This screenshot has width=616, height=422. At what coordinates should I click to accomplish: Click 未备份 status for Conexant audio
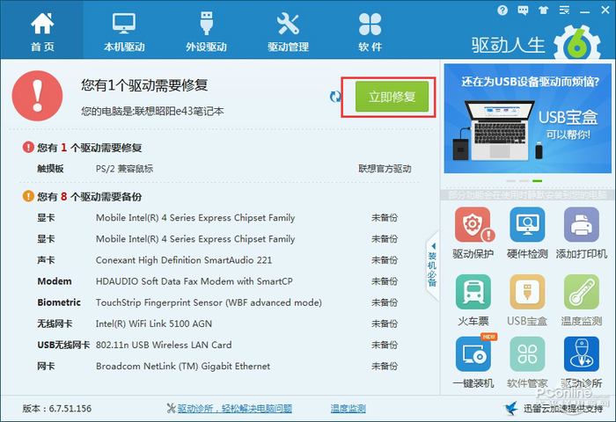click(x=385, y=260)
